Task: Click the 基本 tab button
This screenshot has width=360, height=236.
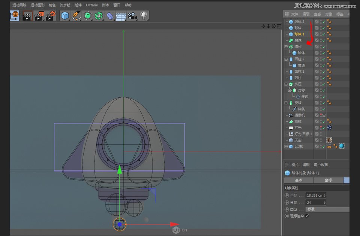Action: tap(298, 180)
